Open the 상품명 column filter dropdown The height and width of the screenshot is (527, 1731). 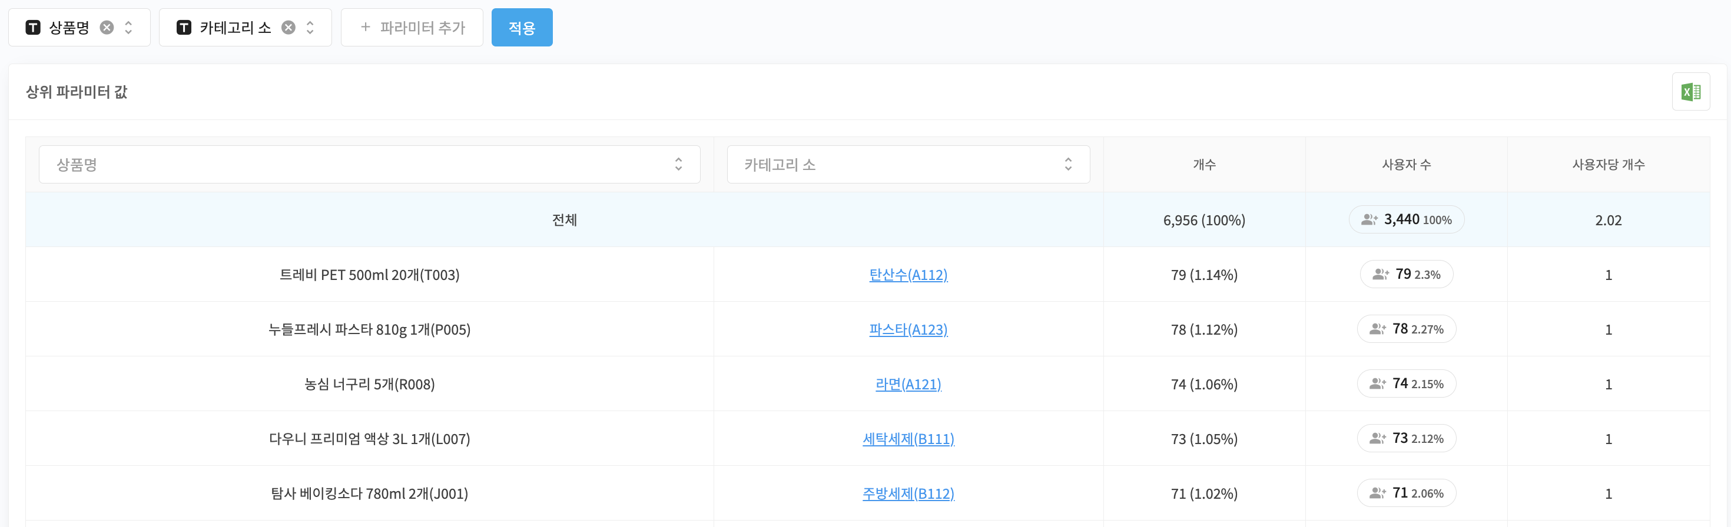tap(370, 165)
